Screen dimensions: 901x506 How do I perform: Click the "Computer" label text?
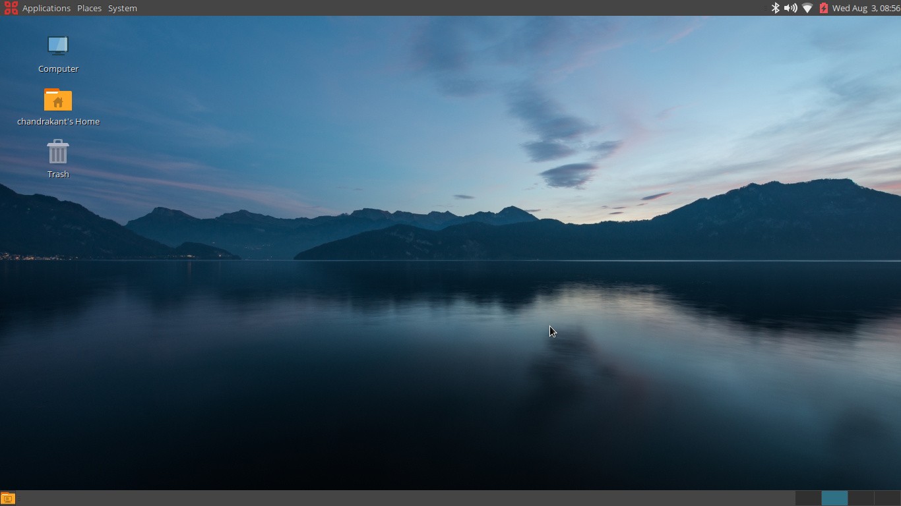(x=58, y=69)
